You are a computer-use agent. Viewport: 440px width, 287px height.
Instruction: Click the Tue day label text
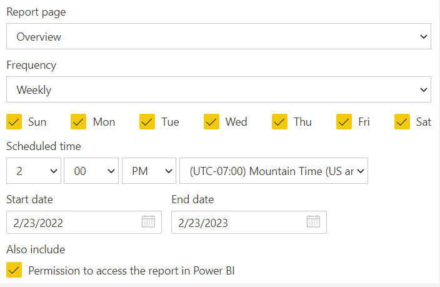(170, 122)
